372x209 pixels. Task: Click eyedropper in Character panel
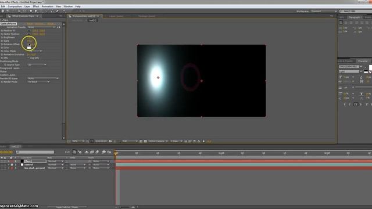(x=366, y=67)
